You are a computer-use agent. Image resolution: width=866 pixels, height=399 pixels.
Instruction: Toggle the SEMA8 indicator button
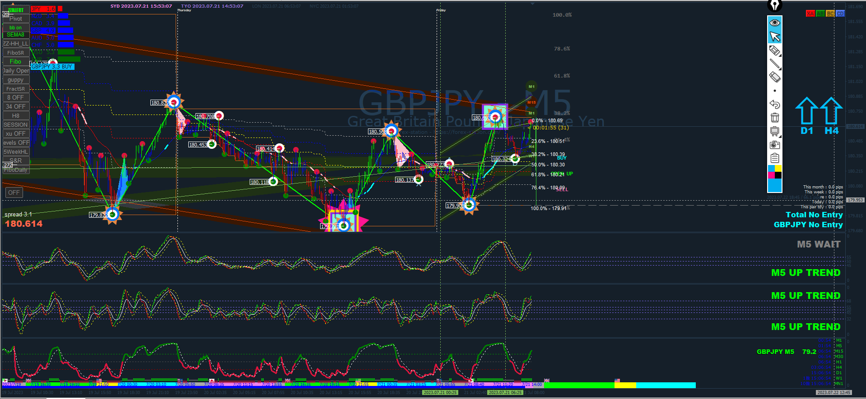(x=16, y=35)
